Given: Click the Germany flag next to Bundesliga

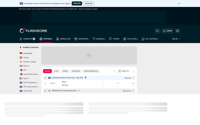Looking at the screenshot, I should 21,53.
